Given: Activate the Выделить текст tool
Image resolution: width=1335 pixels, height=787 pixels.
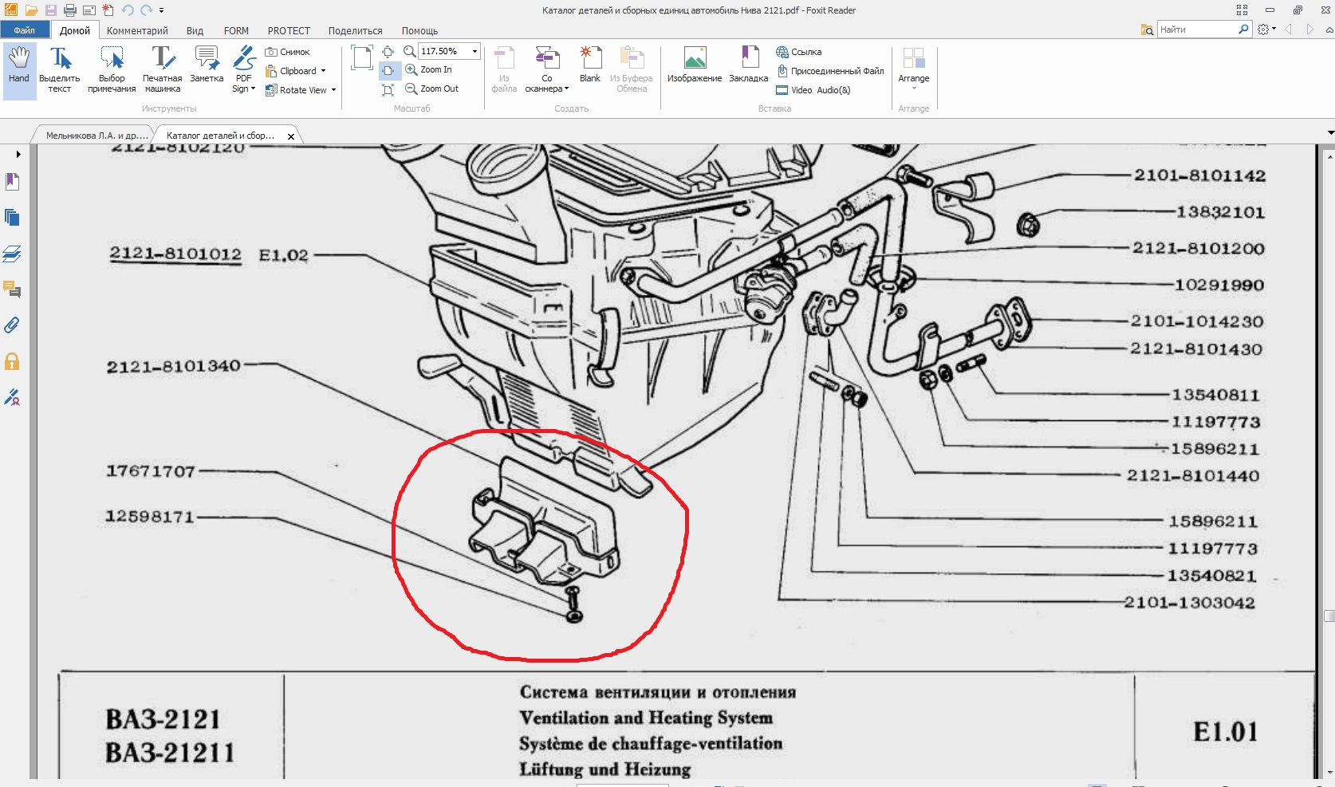Looking at the screenshot, I should tap(60, 70).
